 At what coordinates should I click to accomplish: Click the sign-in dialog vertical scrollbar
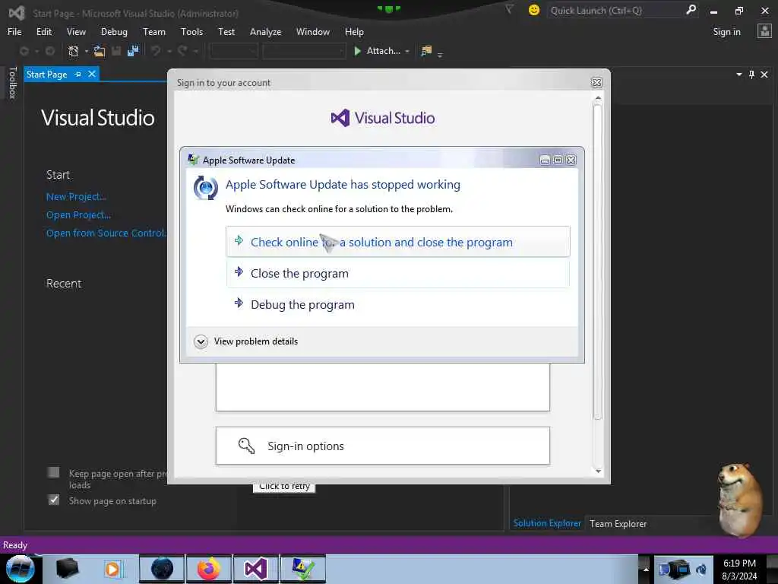click(x=597, y=262)
